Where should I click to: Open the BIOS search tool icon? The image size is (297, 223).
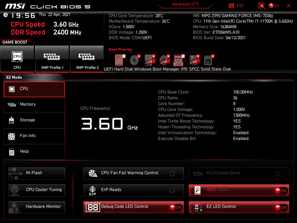262,6
